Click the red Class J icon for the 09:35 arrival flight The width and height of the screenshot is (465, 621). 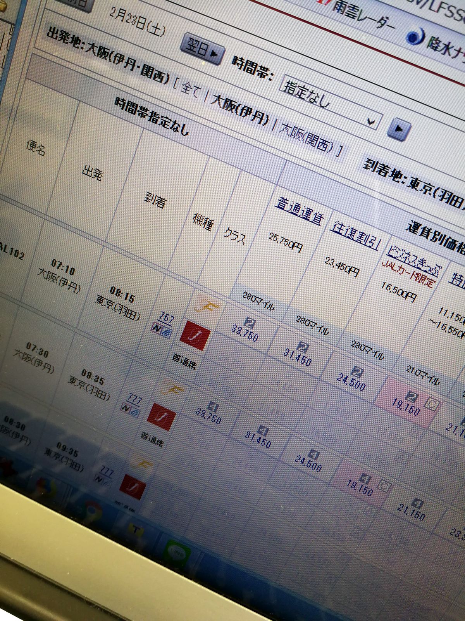[x=133, y=488]
